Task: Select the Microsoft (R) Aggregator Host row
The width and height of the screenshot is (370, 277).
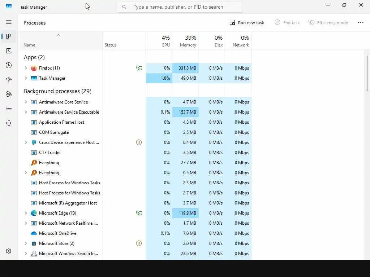Action: [x=134, y=203]
